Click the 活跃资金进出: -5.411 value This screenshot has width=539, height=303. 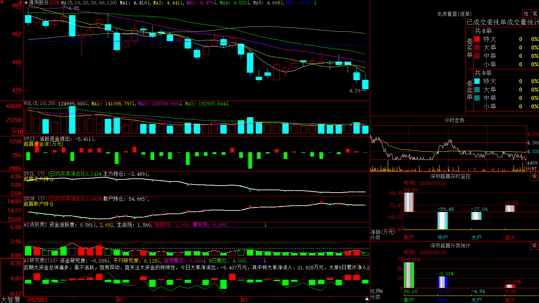(66, 139)
